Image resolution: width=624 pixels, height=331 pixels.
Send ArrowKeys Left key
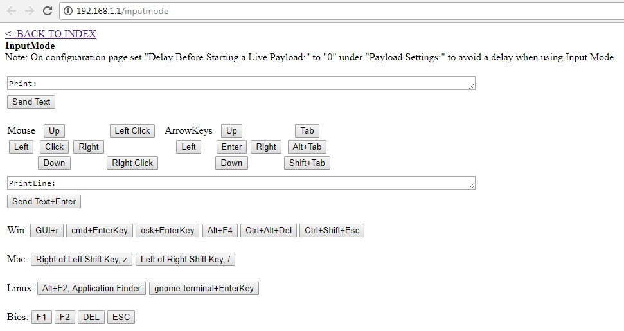[189, 147]
